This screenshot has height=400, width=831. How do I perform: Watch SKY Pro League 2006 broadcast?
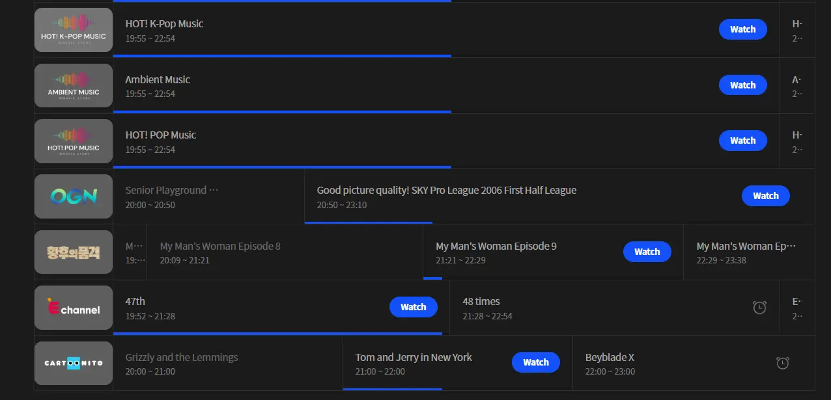tap(766, 196)
